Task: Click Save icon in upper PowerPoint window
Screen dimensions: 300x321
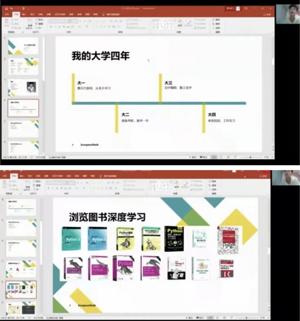Action: 6,9
